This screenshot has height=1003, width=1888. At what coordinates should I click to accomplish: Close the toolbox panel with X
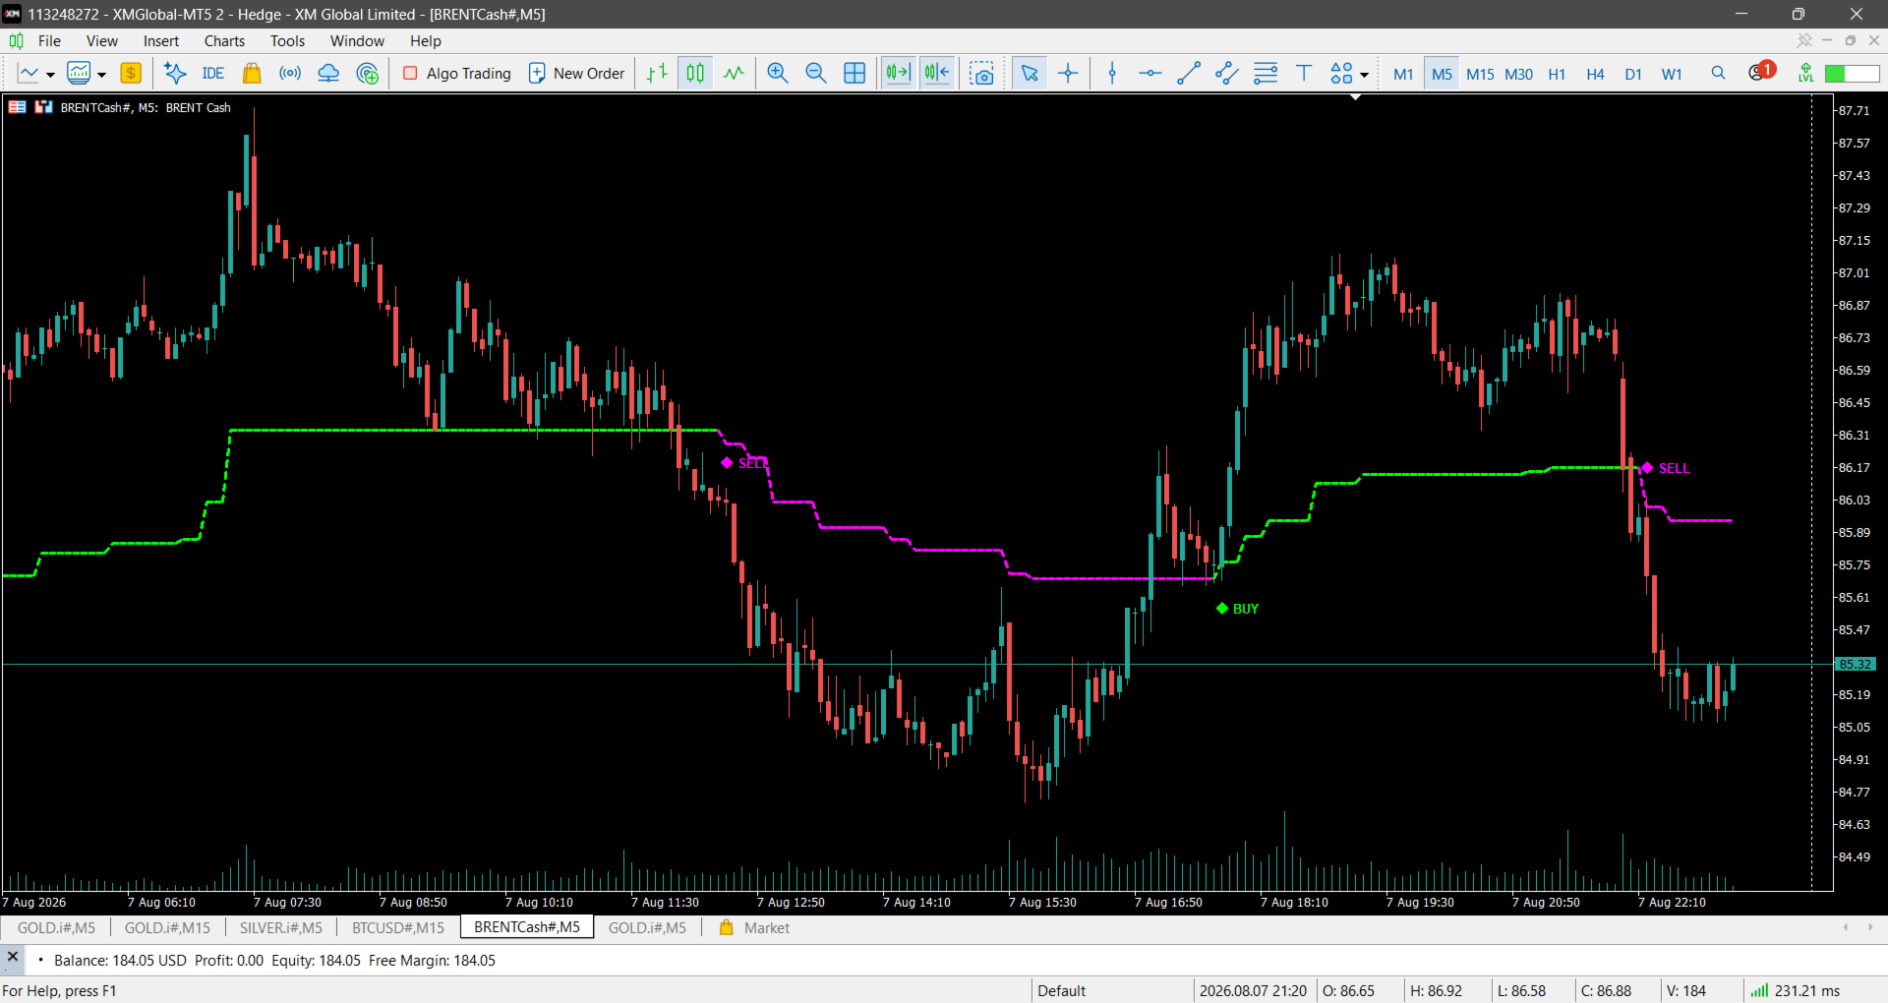(13, 957)
